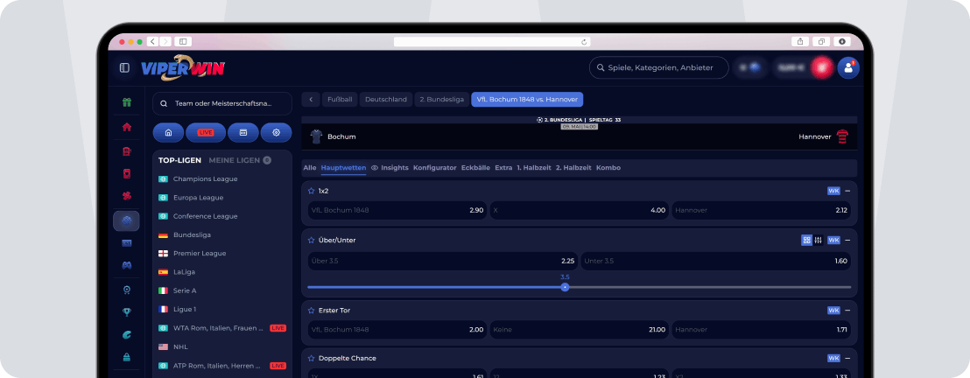970x378 pixels.
Task: Collapse the 1x2 market with its minus
Action: 847,191
